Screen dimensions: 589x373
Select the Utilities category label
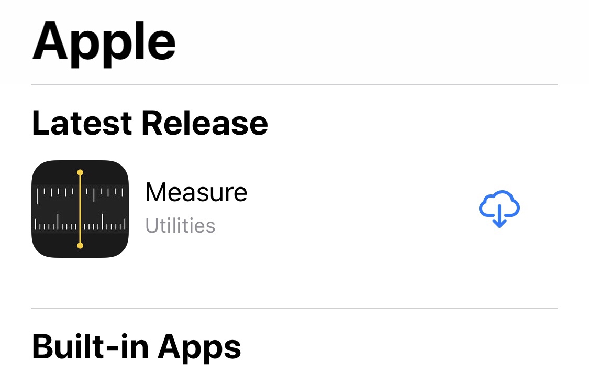click(x=180, y=226)
